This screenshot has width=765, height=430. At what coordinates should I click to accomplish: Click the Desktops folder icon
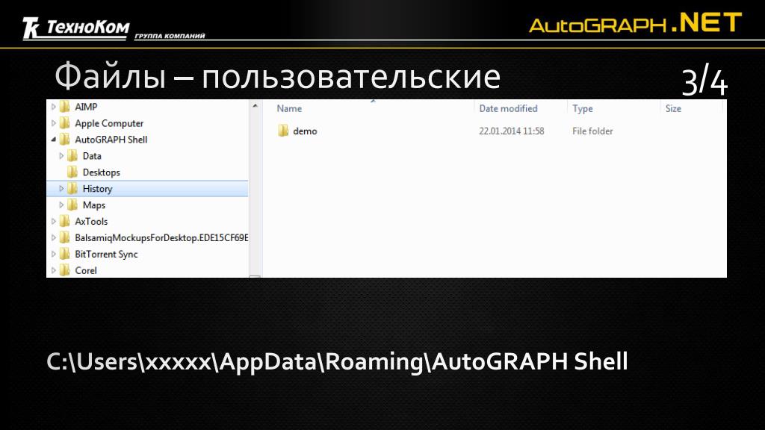point(72,172)
